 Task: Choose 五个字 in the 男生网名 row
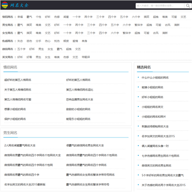click(115, 25)
